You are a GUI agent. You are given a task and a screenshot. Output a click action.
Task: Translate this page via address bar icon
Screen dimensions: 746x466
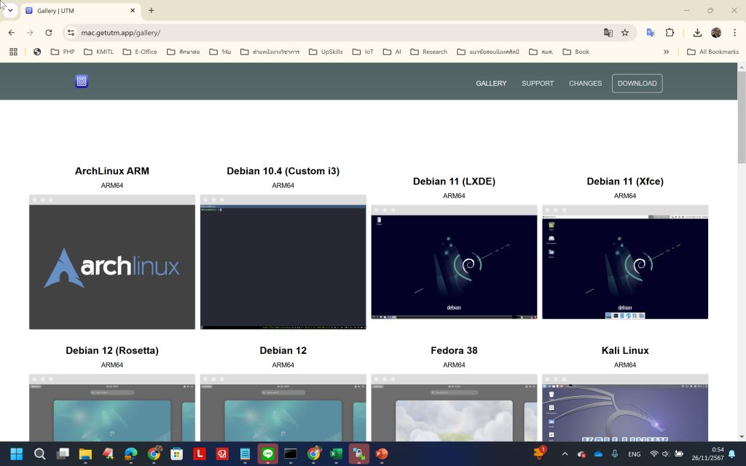[x=608, y=33]
